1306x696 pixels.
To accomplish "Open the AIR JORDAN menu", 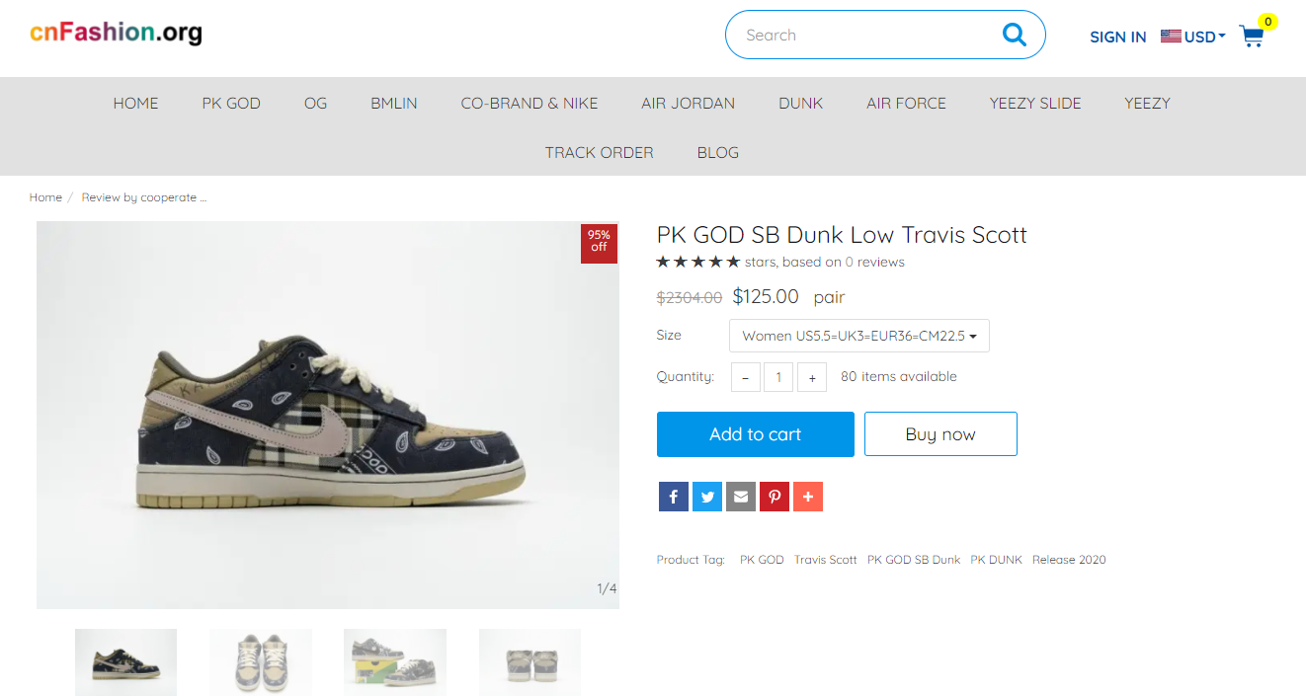I will click(688, 103).
